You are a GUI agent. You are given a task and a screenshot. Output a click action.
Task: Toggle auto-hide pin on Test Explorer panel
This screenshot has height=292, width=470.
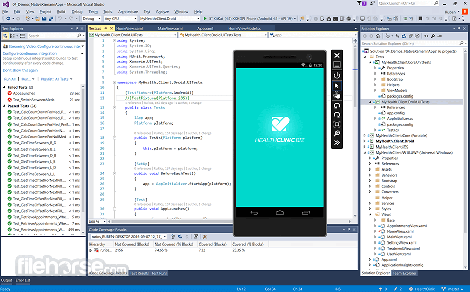[x=77, y=28]
